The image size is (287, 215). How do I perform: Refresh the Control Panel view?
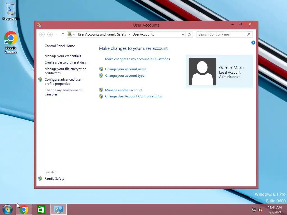click(189, 34)
